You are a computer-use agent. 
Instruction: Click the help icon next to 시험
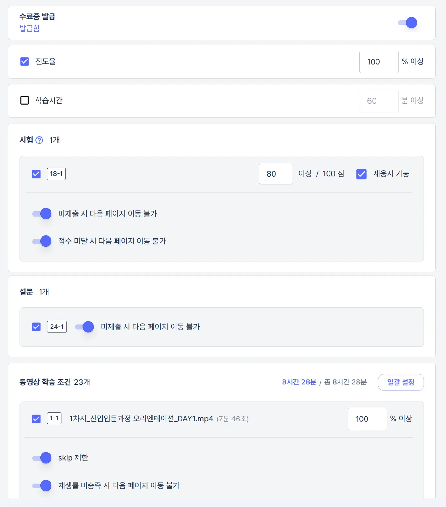point(39,140)
